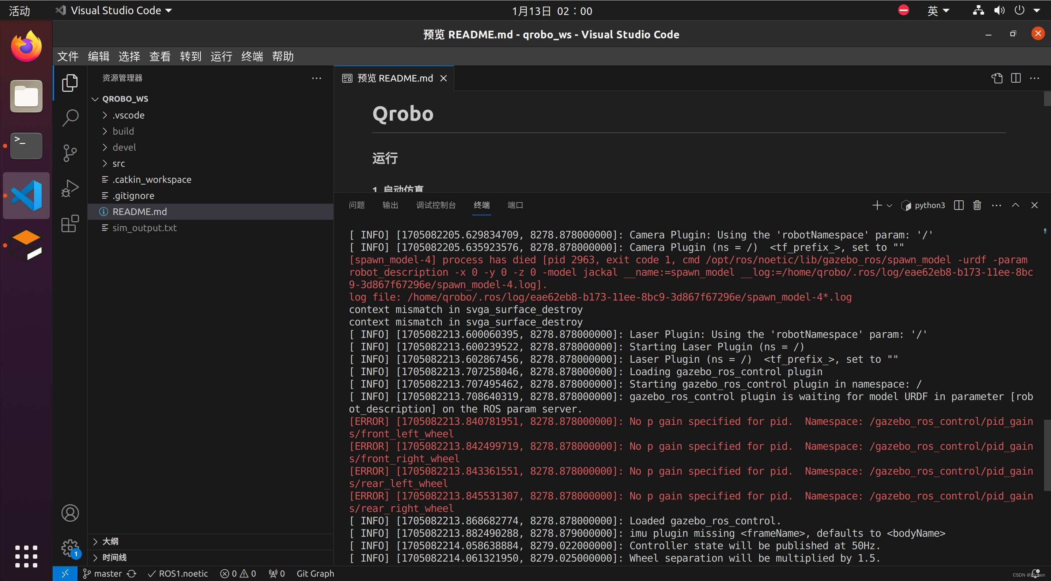Synchronize changes icon in status bar

point(131,573)
